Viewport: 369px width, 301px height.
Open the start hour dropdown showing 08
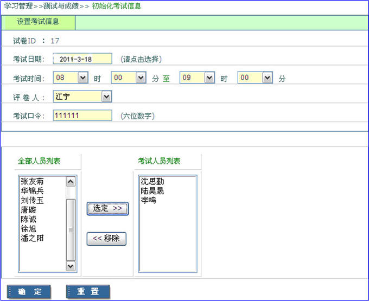pos(71,78)
